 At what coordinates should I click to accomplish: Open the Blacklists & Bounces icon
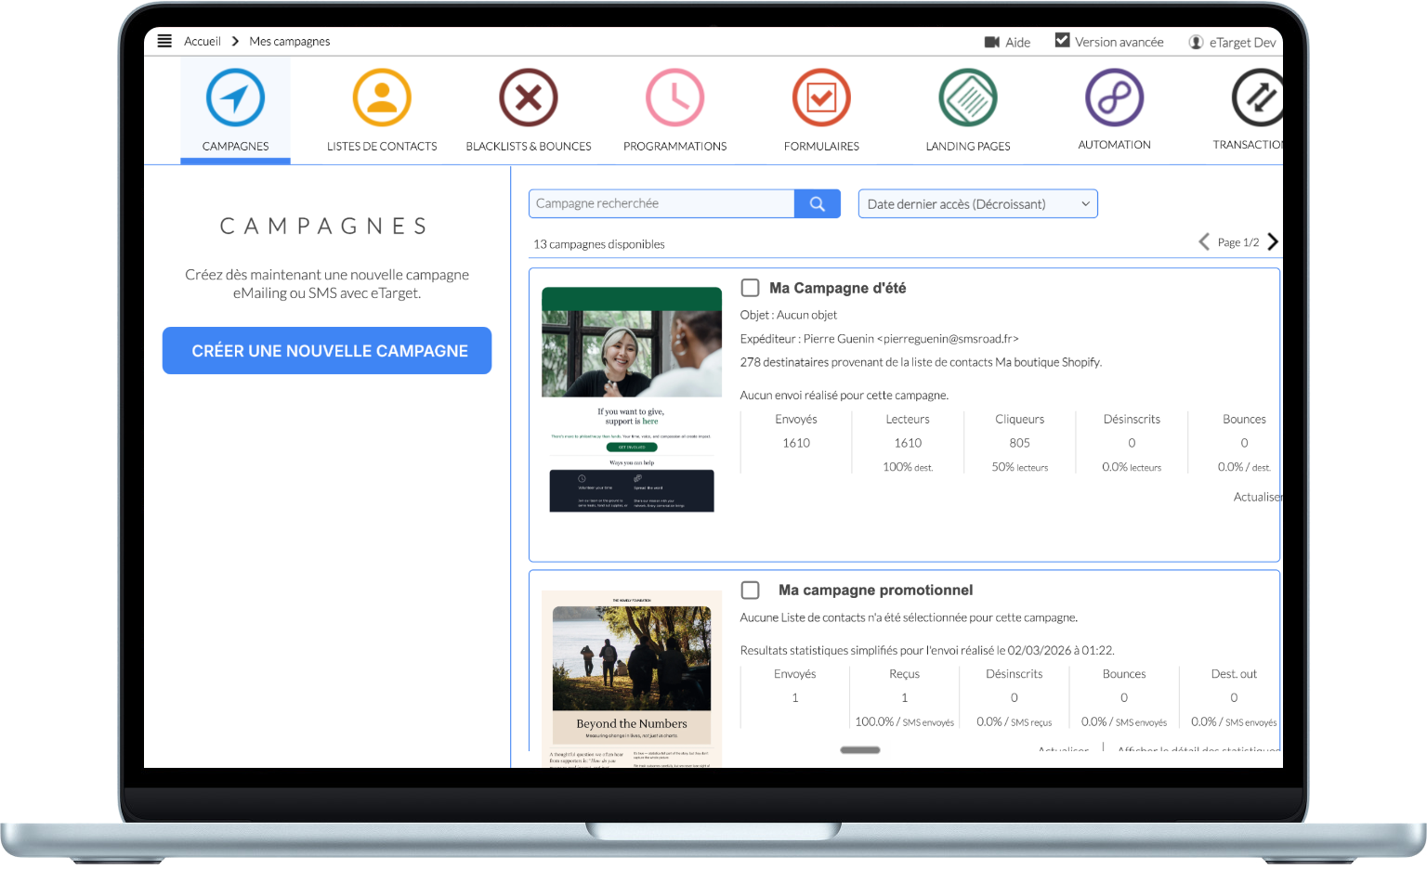pyautogui.click(x=529, y=97)
